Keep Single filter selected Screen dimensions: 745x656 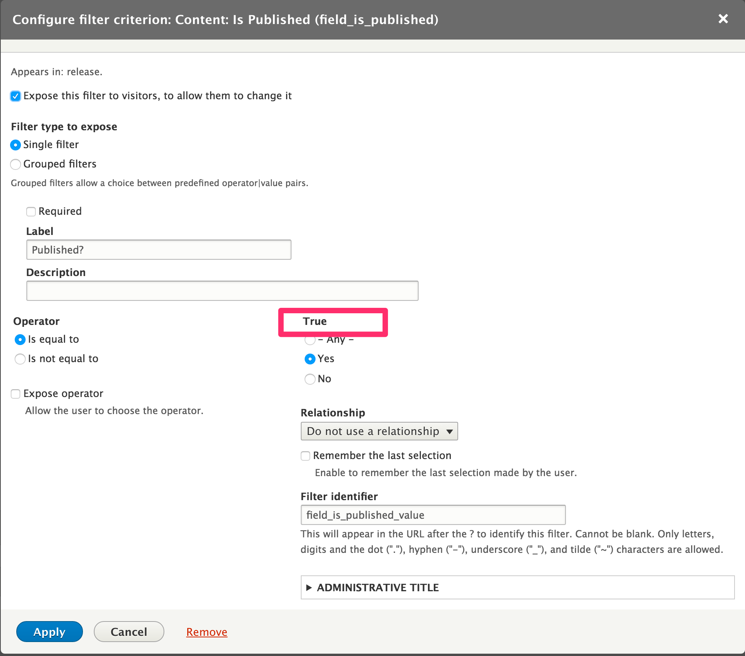[16, 145]
